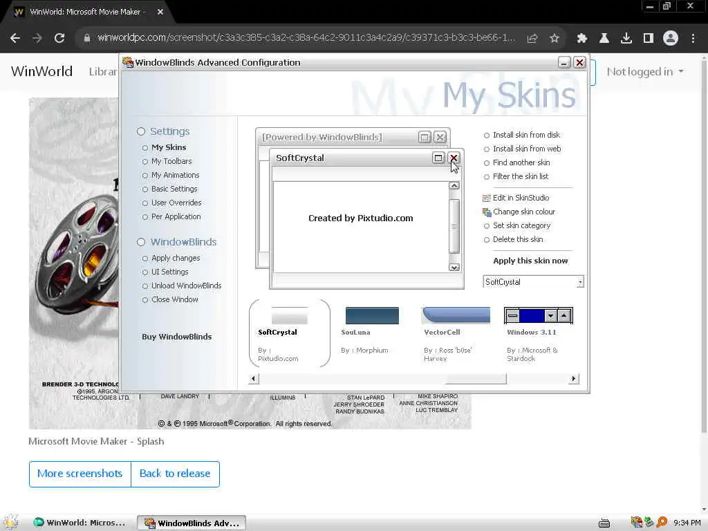Choose Find another skin
This screenshot has height=531, width=708.
tap(516, 163)
